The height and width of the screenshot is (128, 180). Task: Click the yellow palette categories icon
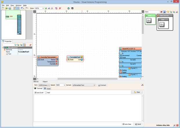point(168,12)
